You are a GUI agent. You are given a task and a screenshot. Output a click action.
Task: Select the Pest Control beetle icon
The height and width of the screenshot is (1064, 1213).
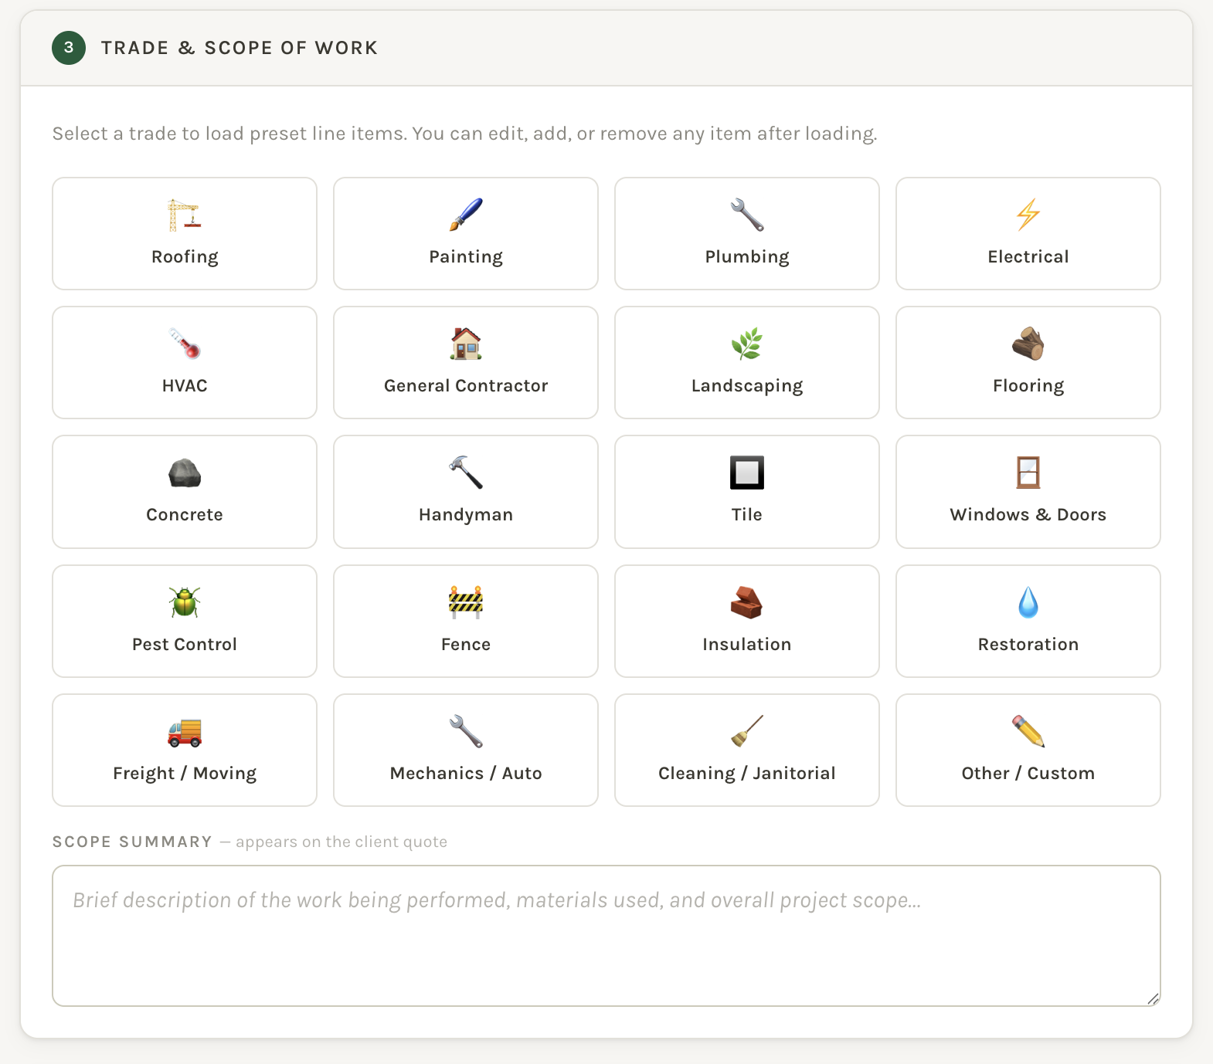(x=185, y=603)
